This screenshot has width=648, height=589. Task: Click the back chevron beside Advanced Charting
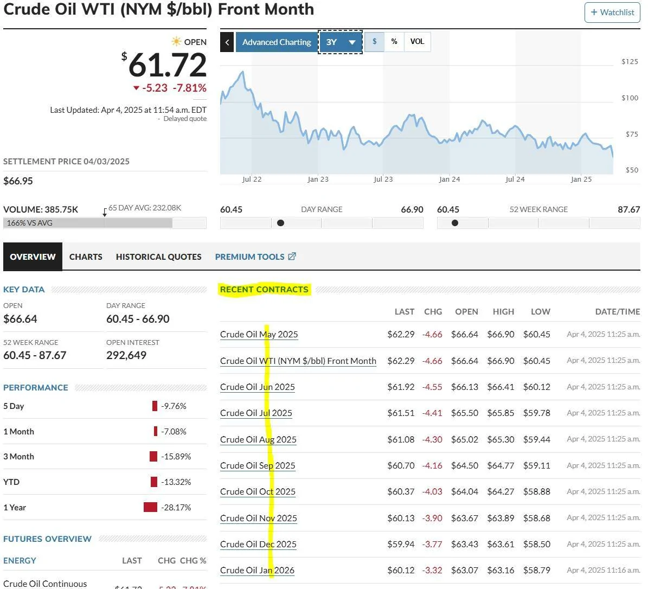227,42
